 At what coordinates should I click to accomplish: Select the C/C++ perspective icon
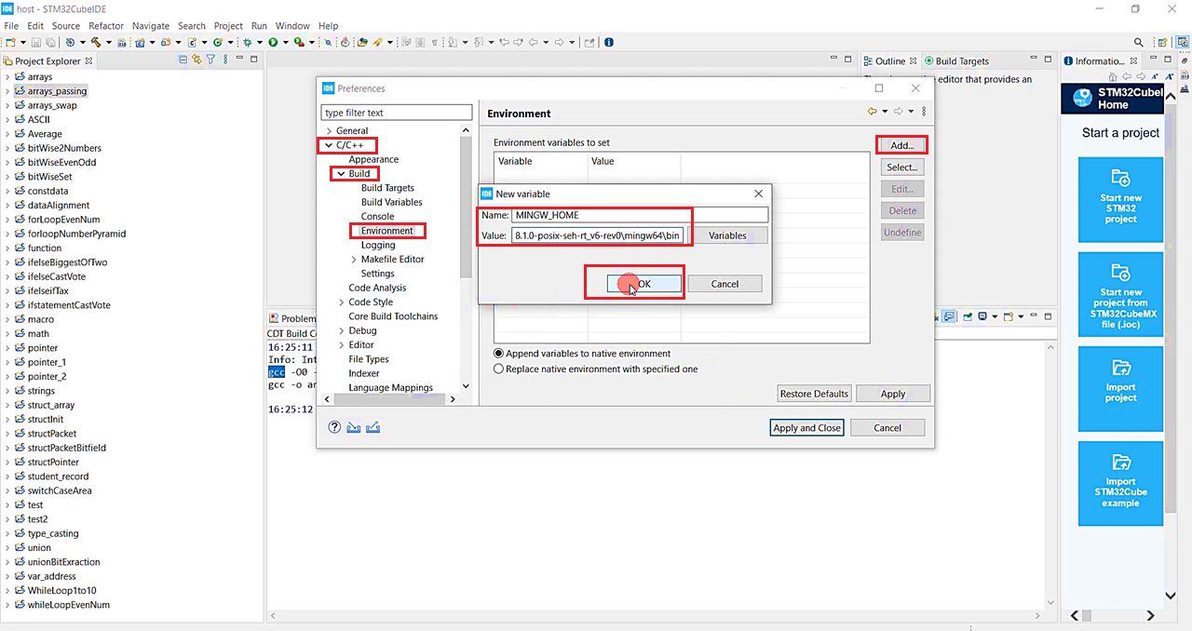point(1183,42)
